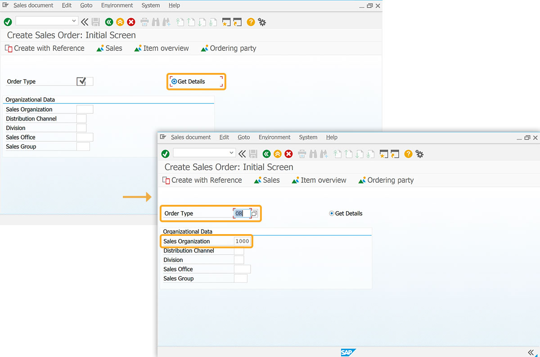The height and width of the screenshot is (357, 540).
Task: Click Sales Organization field in rear window
Action: coord(85,109)
